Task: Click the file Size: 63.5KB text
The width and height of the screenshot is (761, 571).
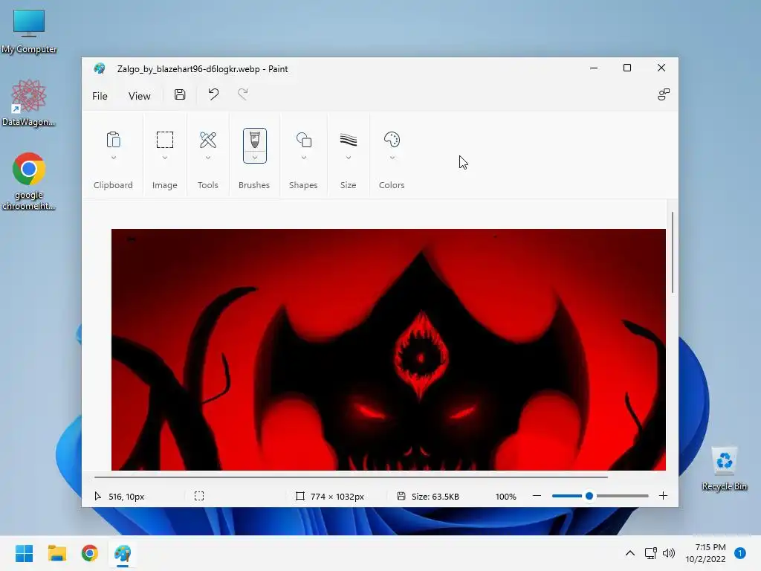Action: (435, 496)
